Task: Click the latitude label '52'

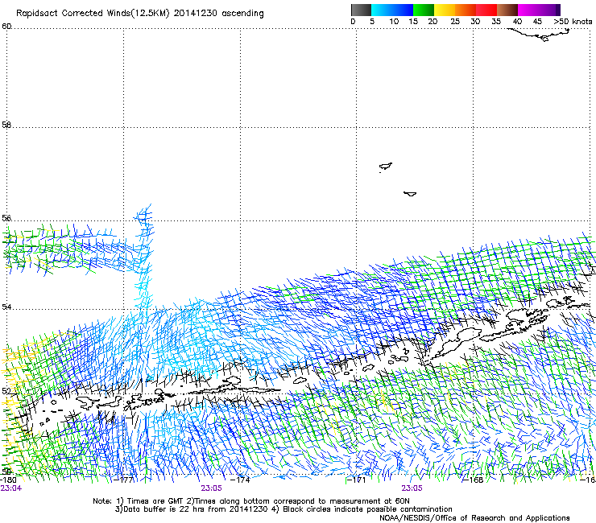Action: (6, 391)
